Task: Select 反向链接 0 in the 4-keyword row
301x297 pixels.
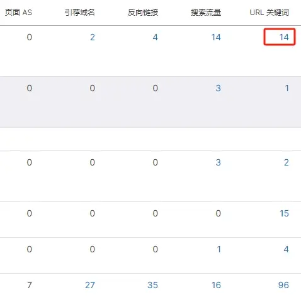Action: pyautogui.click(x=156, y=249)
